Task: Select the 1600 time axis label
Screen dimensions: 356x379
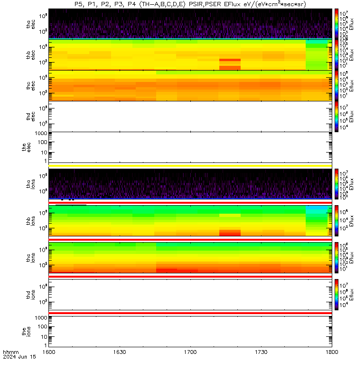Action: click(x=49, y=352)
